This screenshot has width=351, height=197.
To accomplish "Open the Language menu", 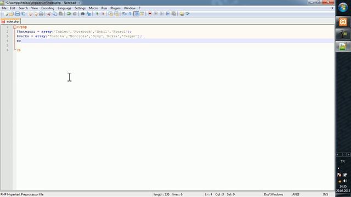I will [65, 8].
